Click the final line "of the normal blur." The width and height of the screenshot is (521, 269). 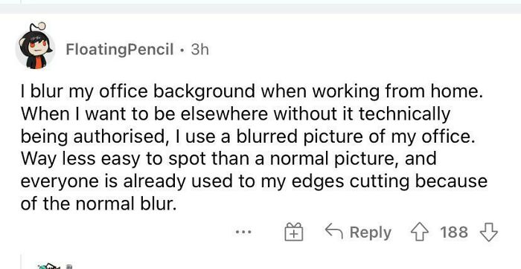[98, 204]
